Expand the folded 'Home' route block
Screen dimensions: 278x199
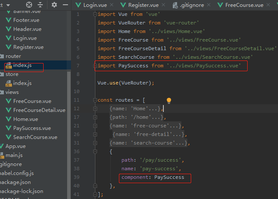[x=95, y=109]
